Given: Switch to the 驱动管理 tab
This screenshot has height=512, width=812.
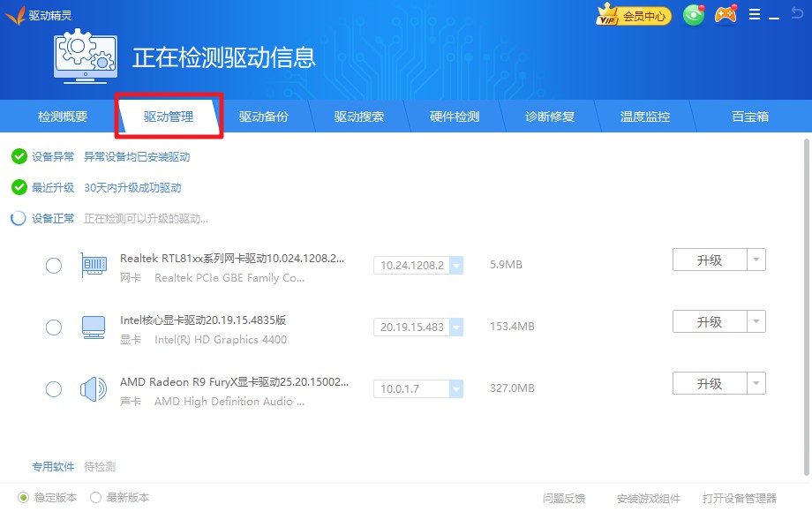Looking at the screenshot, I should 169,117.
